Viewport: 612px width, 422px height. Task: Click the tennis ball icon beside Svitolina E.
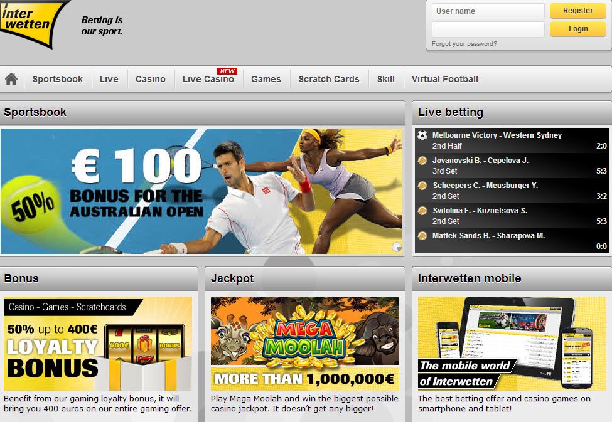[x=422, y=211]
